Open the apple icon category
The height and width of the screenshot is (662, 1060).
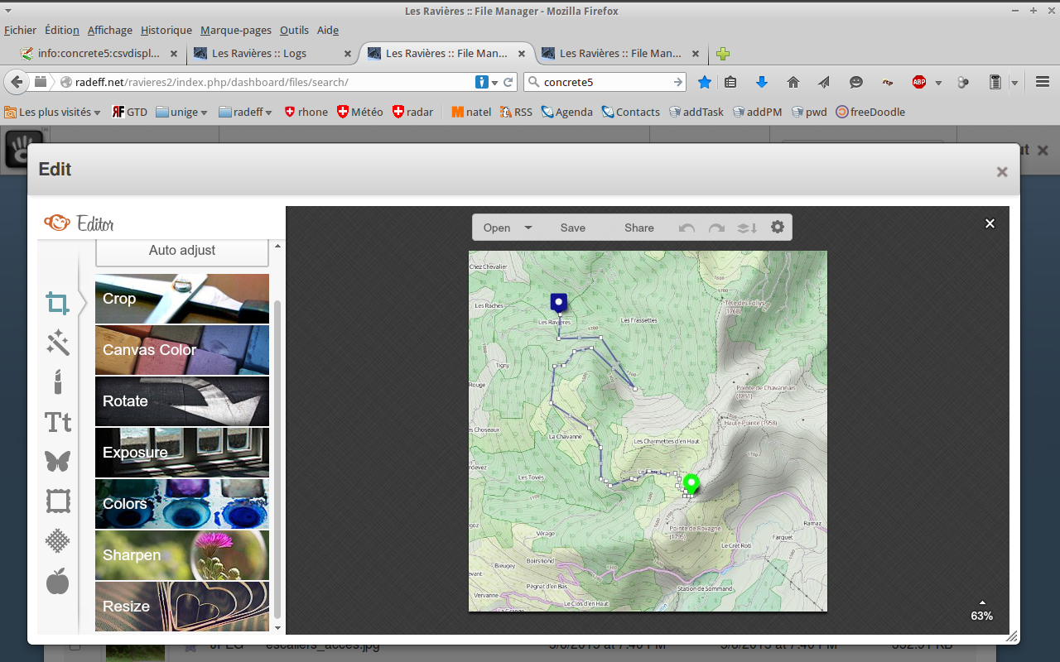(x=57, y=581)
